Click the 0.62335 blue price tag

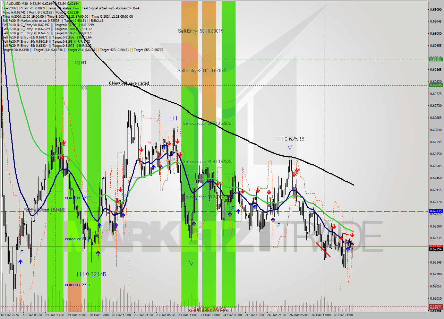point(436,211)
